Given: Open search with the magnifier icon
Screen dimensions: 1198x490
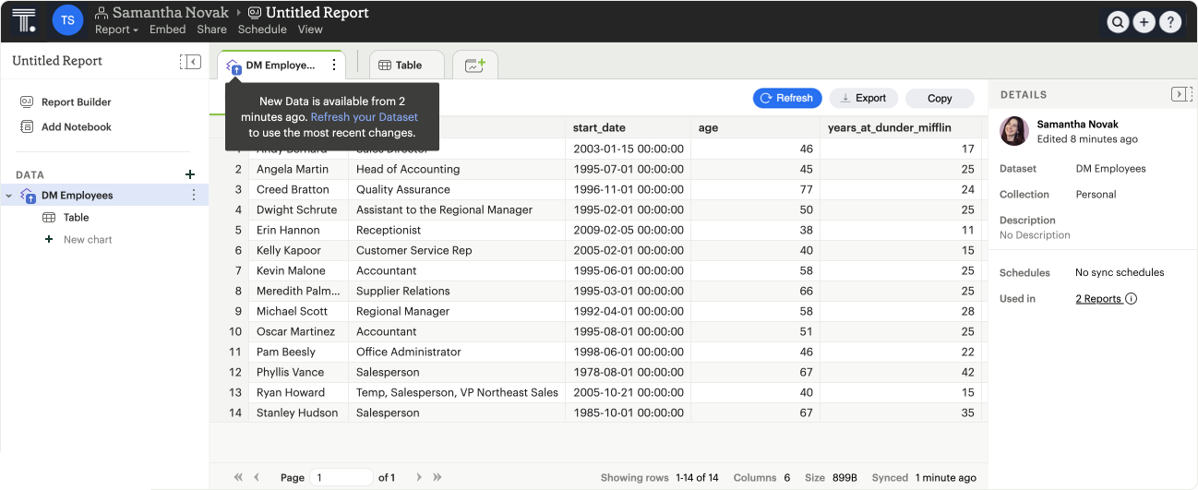Looking at the screenshot, I should (1118, 22).
